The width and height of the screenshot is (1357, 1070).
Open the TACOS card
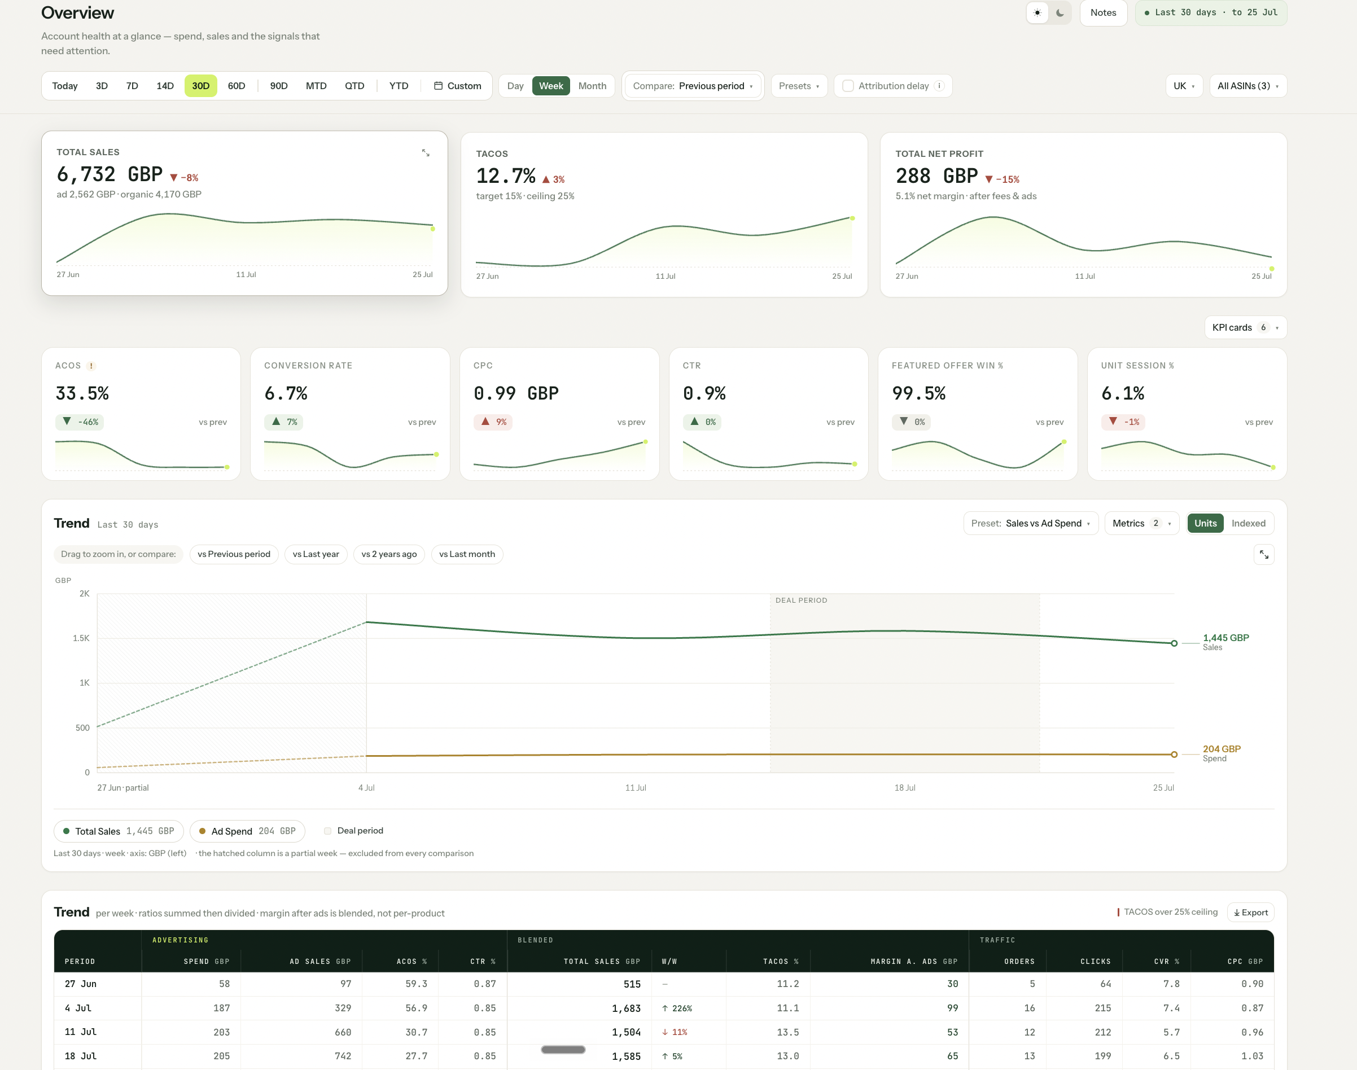pyautogui.click(x=663, y=214)
